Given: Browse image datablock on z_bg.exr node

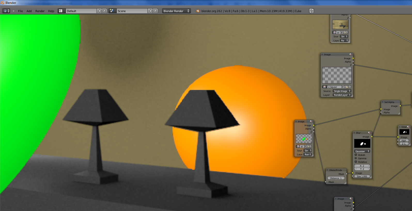Looking at the screenshot, I should pyautogui.click(x=324, y=87).
